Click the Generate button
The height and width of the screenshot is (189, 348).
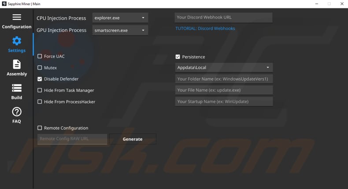(133, 139)
